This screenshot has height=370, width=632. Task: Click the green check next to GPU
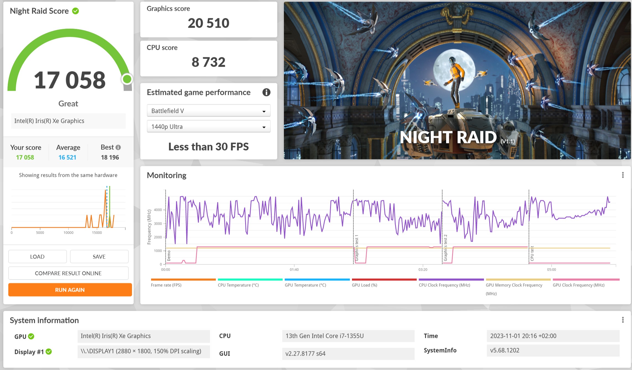tap(31, 336)
